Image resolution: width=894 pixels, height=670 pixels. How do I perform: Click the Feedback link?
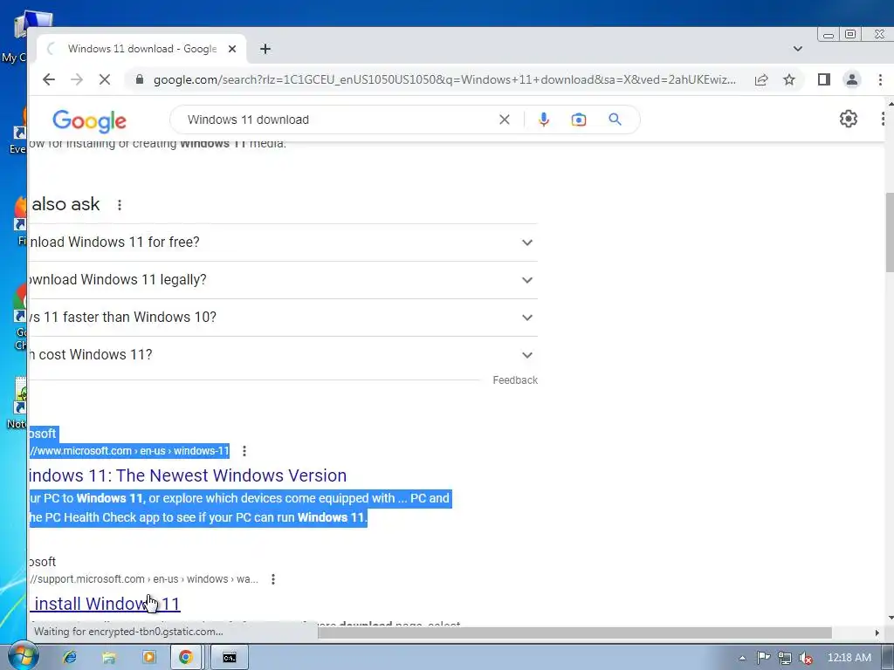point(515,380)
